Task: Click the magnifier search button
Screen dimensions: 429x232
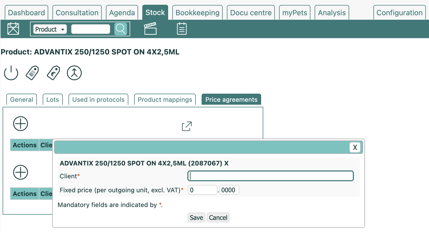Action: pyautogui.click(x=121, y=29)
